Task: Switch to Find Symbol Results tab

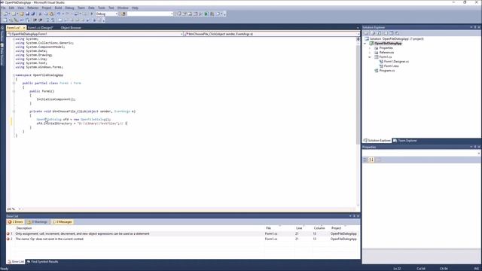Action: coord(42,262)
